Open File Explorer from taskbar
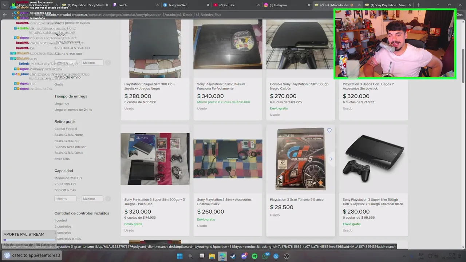This screenshot has width=466, height=262. point(212,256)
